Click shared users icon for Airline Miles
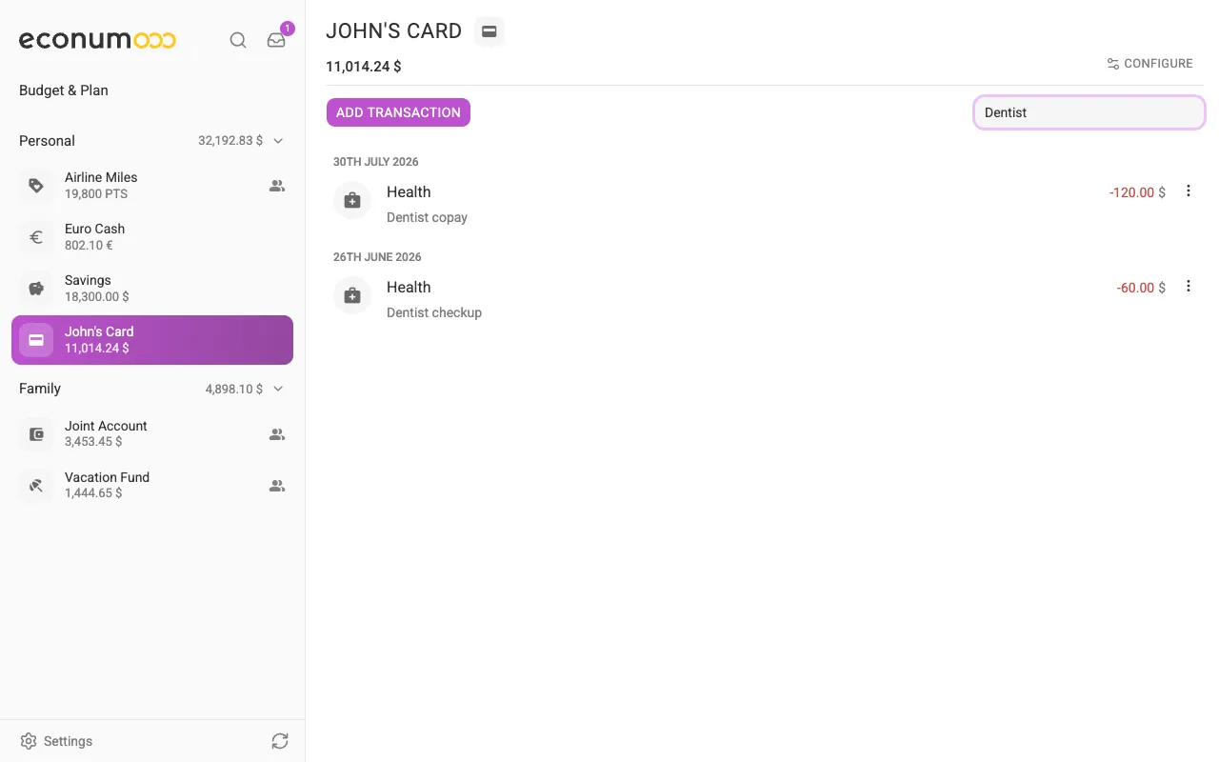This screenshot has height=762, width=1219. click(x=277, y=186)
